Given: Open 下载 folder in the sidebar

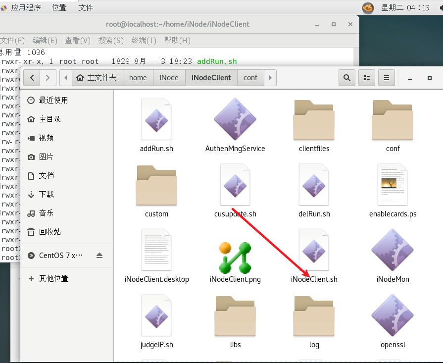Looking at the screenshot, I should pyautogui.click(x=67, y=195).
